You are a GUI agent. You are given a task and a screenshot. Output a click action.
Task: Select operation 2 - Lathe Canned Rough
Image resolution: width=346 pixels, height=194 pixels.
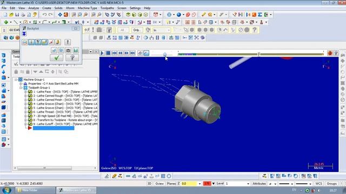click(x=65, y=96)
